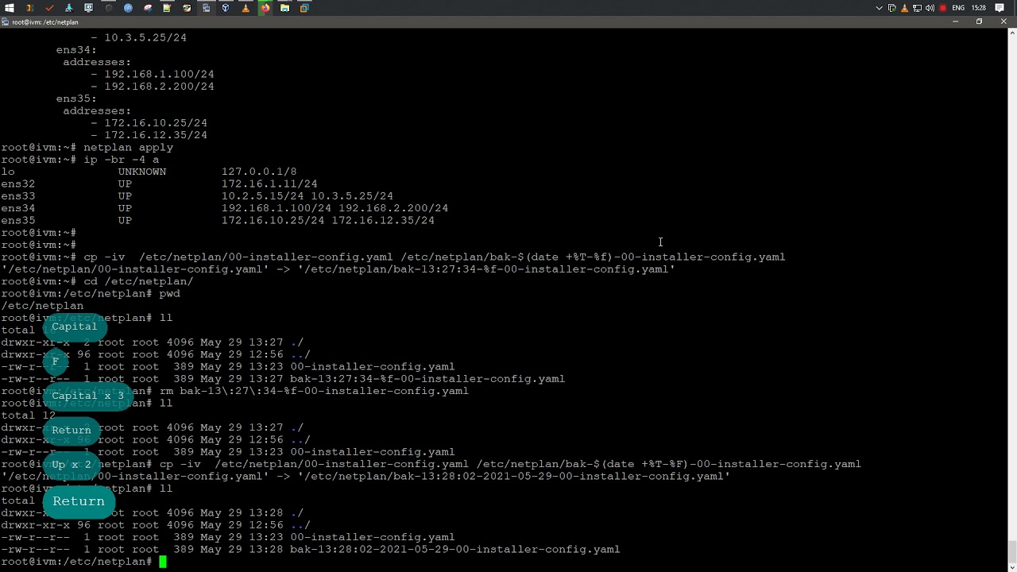
Task: Click the monitor-shaped taskbar icon
Action: point(88,8)
